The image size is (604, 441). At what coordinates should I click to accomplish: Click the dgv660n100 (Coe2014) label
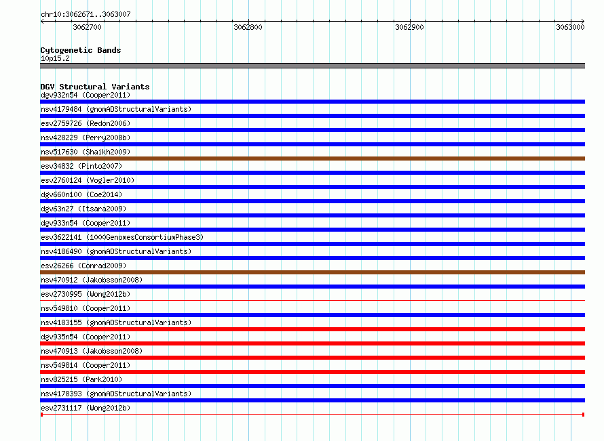pos(81,194)
